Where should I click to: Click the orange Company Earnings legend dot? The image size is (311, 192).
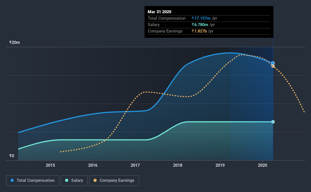[95, 180]
